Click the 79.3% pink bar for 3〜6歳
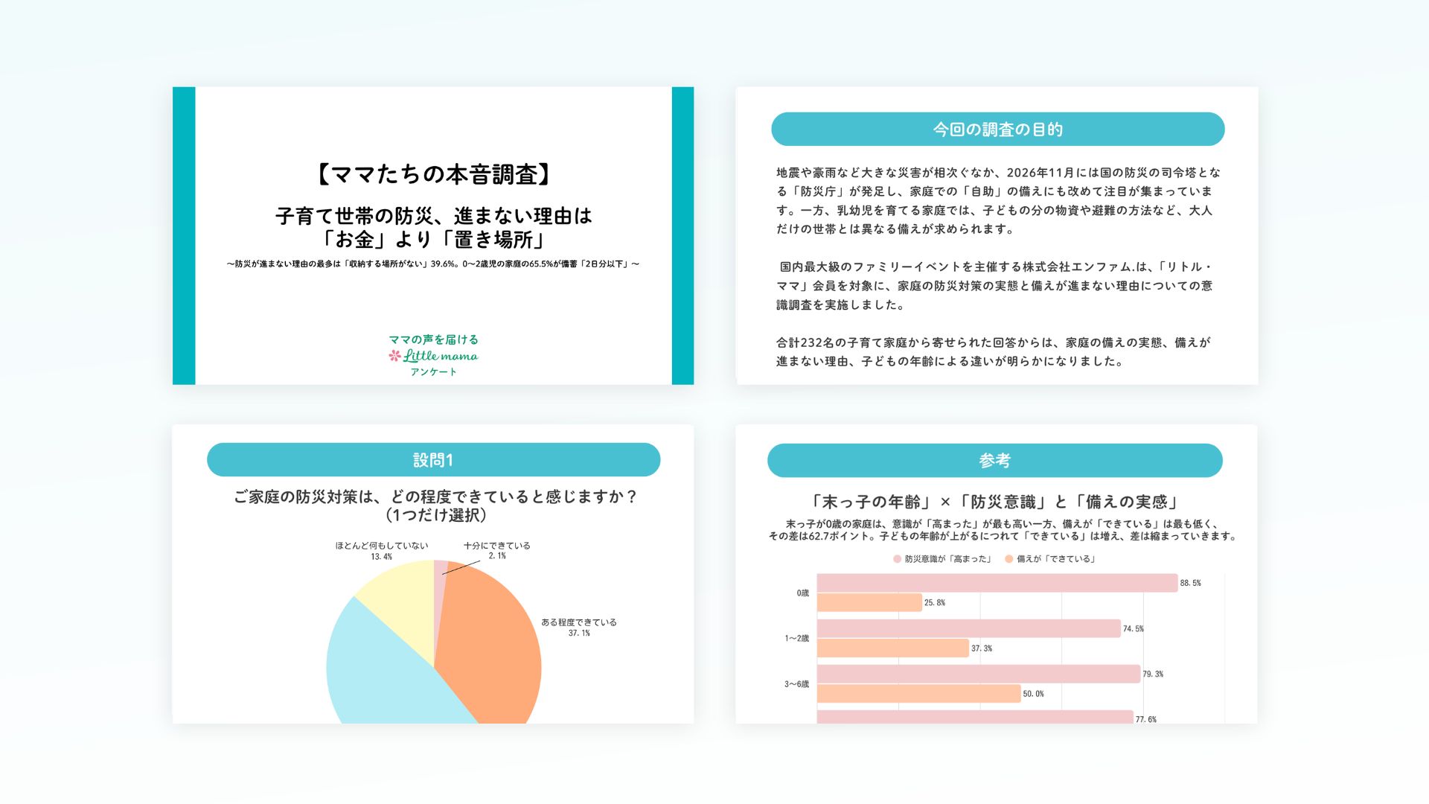This screenshot has height=804, width=1429. [x=979, y=674]
